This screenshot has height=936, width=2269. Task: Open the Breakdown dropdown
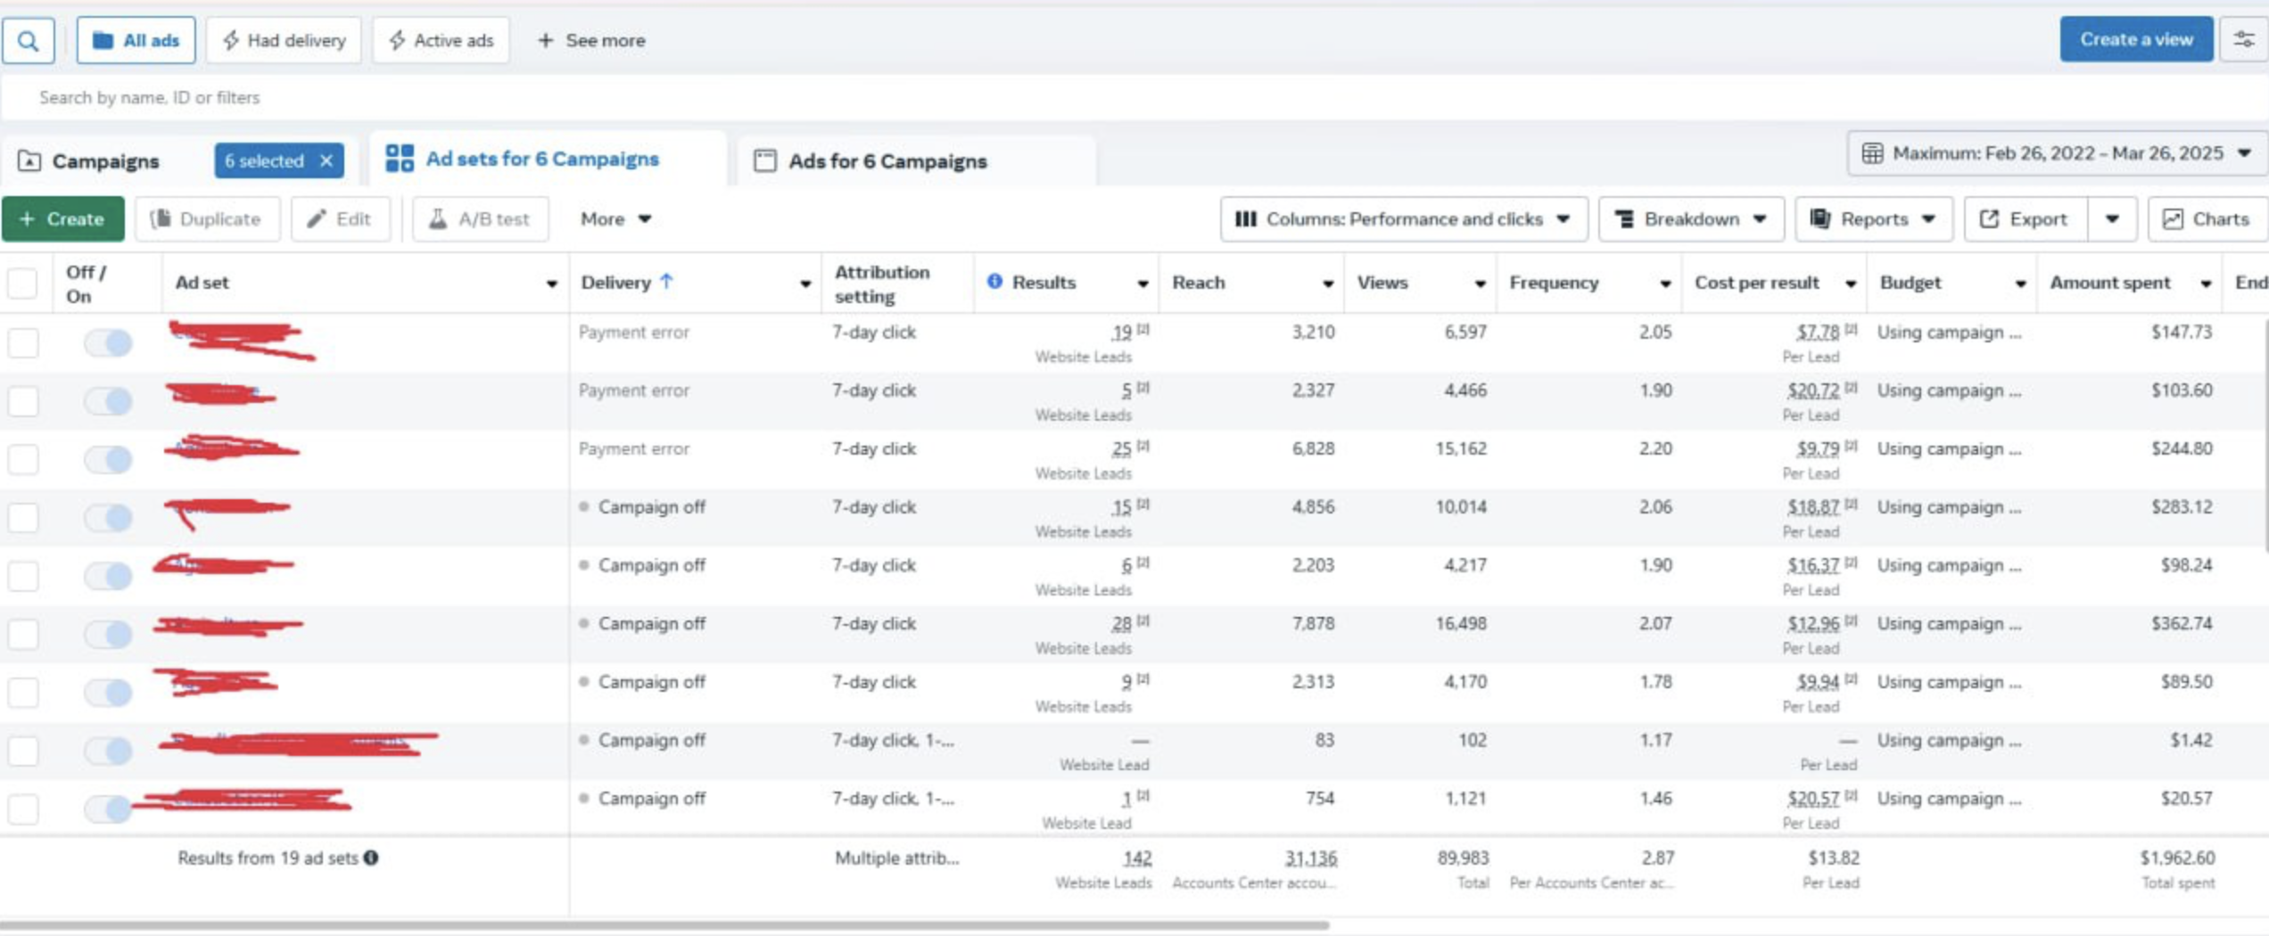click(1690, 219)
